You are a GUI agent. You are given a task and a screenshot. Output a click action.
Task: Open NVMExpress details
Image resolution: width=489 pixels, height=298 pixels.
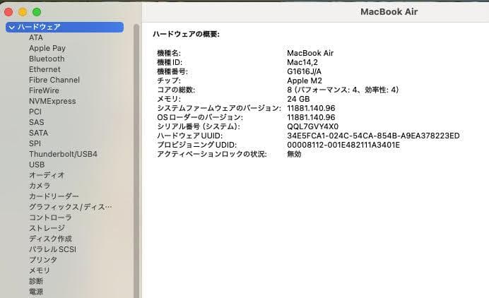click(52, 101)
